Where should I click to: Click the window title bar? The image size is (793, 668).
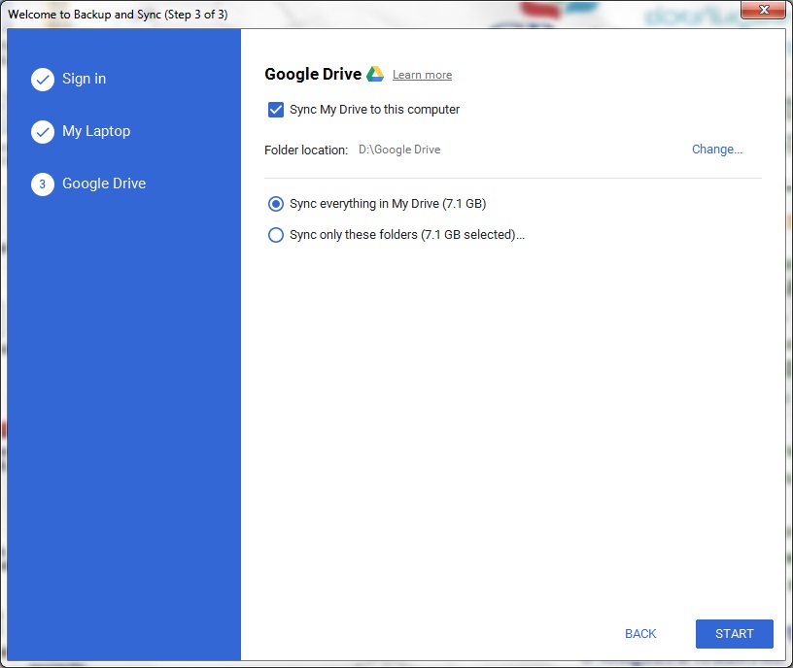tap(389, 11)
